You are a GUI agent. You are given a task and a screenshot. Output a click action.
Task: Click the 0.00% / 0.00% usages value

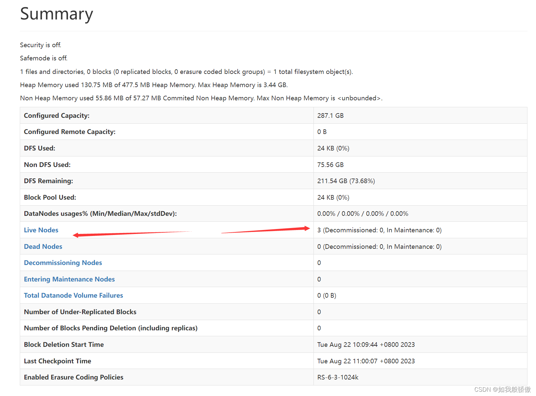click(363, 214)
